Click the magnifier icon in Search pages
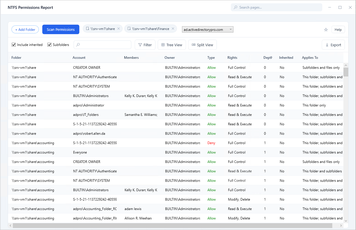This screenshot has height=230, width=356. [x=235, y=7]
